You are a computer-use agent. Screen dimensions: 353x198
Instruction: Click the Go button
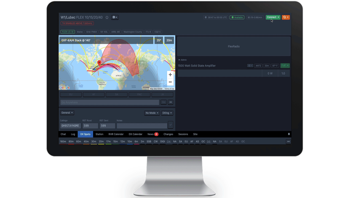click(164, 102)
